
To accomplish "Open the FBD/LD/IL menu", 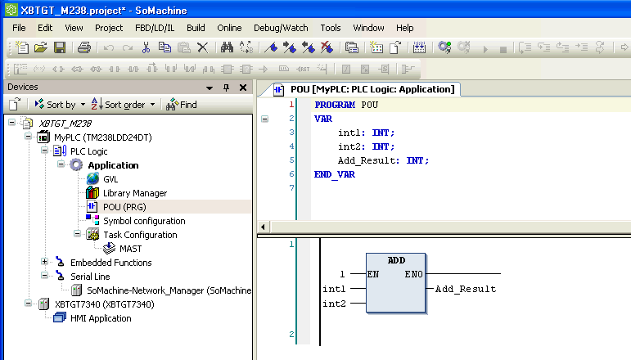I will pyautogui.click(x=155, y=28).
